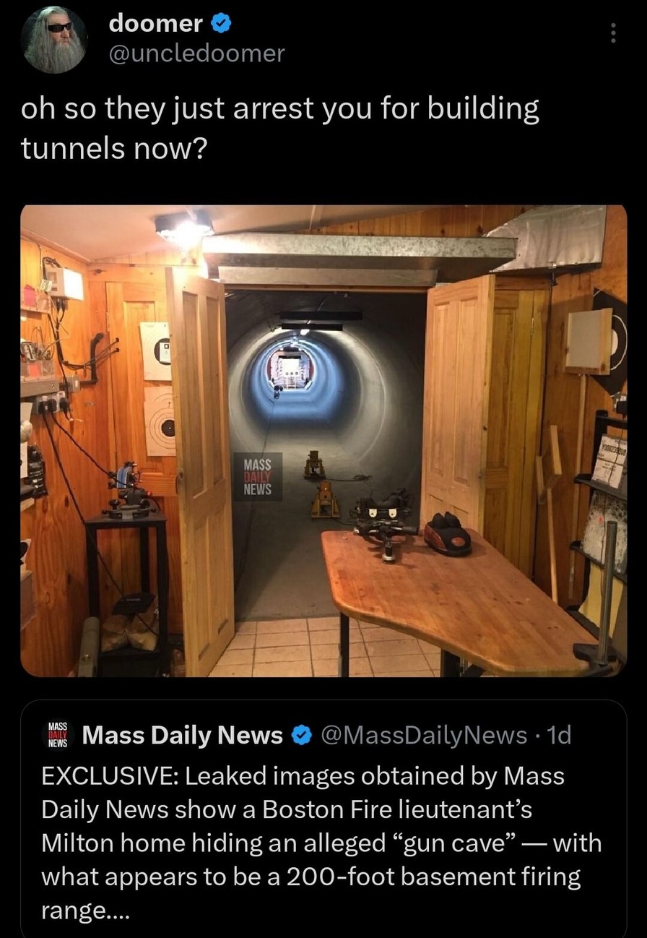
Task: Open the 1d timestamp on quoted tweet
Action: (559, 736)
